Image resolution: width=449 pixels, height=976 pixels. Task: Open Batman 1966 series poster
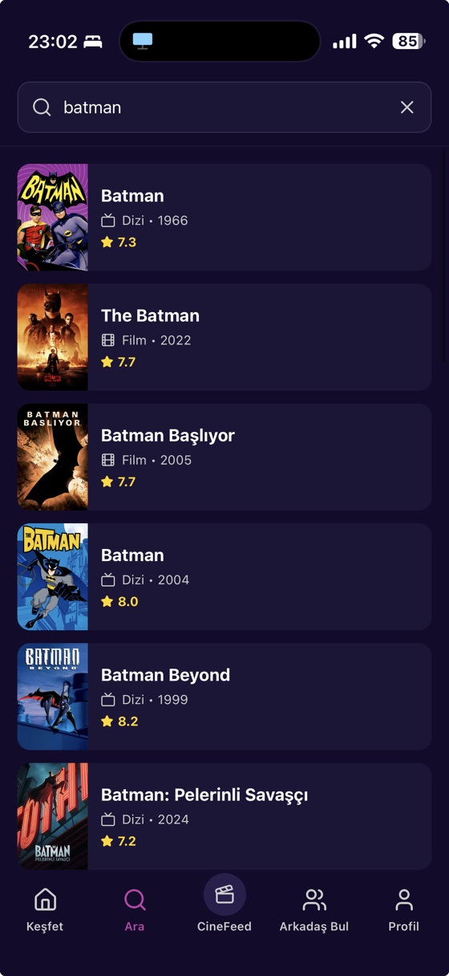coord(53,218)
